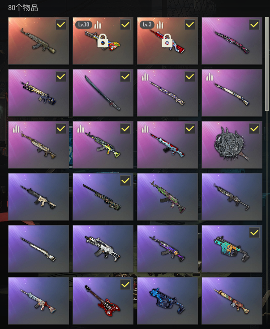Viewport: 270px width, 329px height.
Task: Click bullets icon on yellow-green AK tile
Action: coord(81,129)
